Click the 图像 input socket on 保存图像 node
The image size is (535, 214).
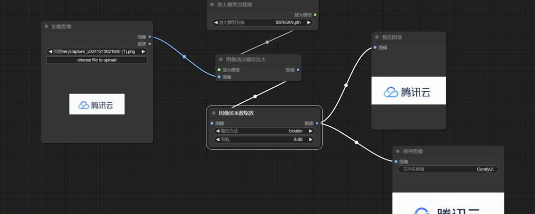pyautogui.click(x=396, y=162)
